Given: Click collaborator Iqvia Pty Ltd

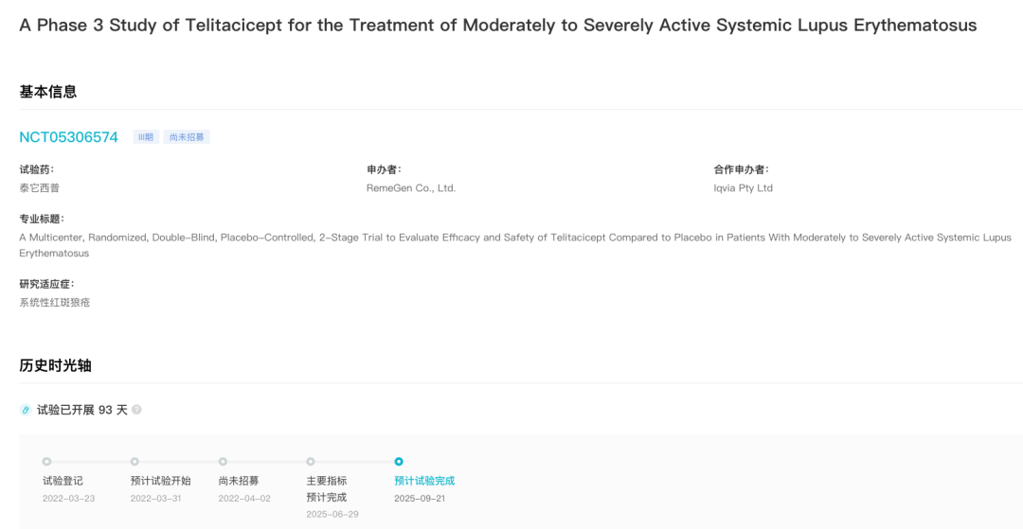Looking at the screenshot, I should pyautogui.click(x=744, y=188).
